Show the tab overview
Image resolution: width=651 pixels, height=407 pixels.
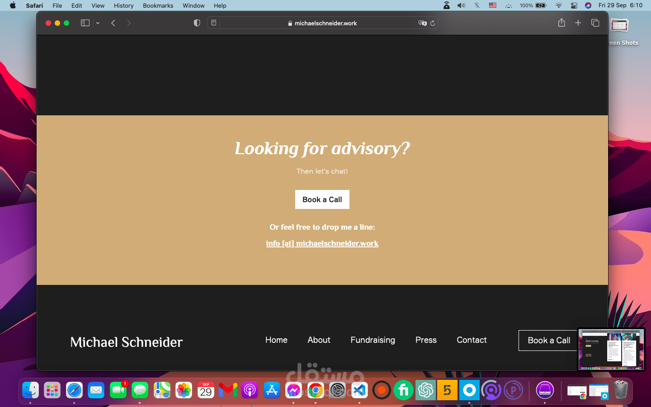click(595, 23)
